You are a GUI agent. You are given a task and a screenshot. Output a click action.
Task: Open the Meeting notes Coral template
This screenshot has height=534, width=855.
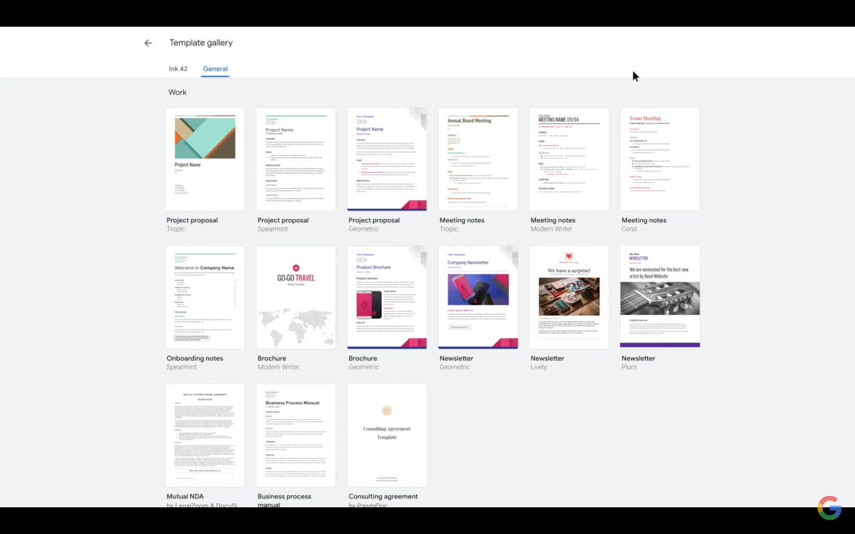(x=659, y=159)
